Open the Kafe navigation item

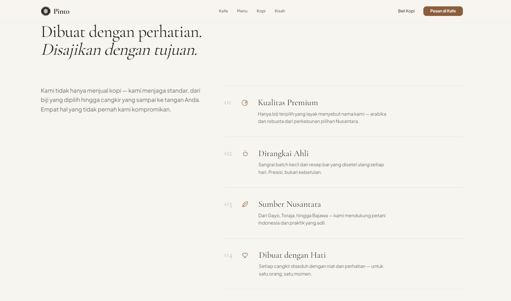(223, 11)
